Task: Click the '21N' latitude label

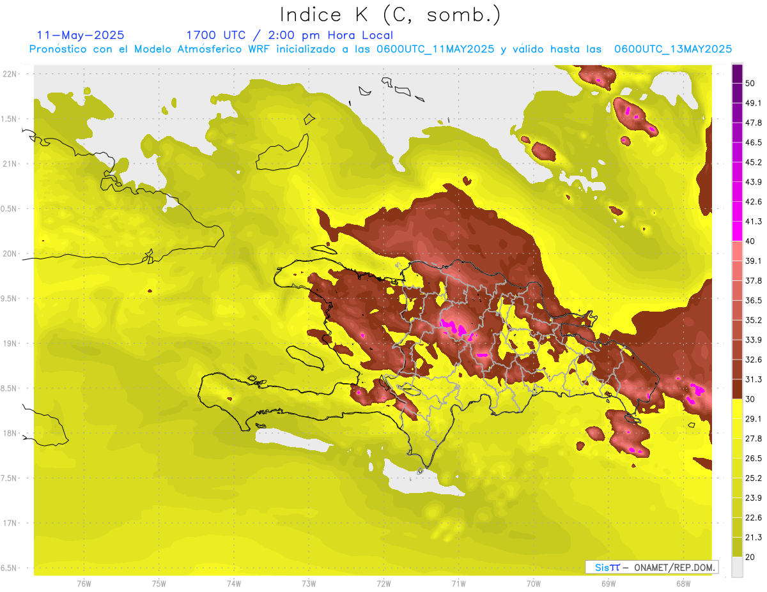Action: [10, 163]
